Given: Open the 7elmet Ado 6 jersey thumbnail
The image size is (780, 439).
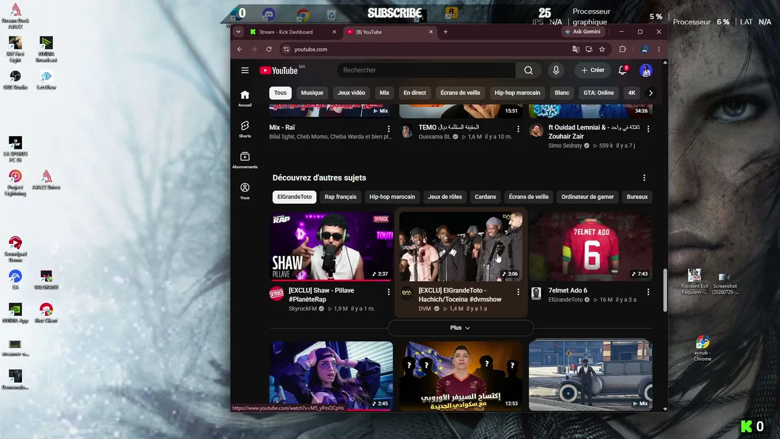Looking at the screenshot, I should coord(590,246).
